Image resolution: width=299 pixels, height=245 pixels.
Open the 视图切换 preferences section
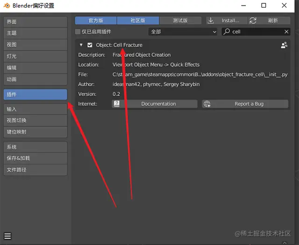(x=36, y=121)
